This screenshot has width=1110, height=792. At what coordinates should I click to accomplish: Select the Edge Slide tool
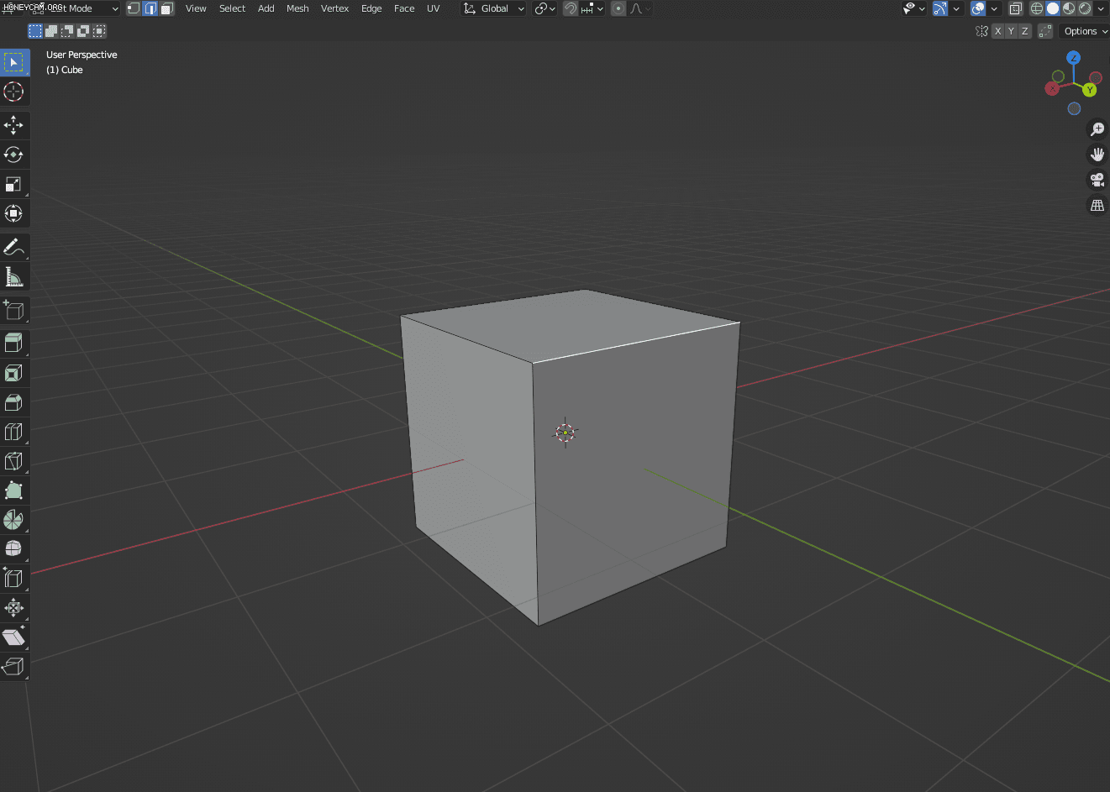[x=14, y=579]
